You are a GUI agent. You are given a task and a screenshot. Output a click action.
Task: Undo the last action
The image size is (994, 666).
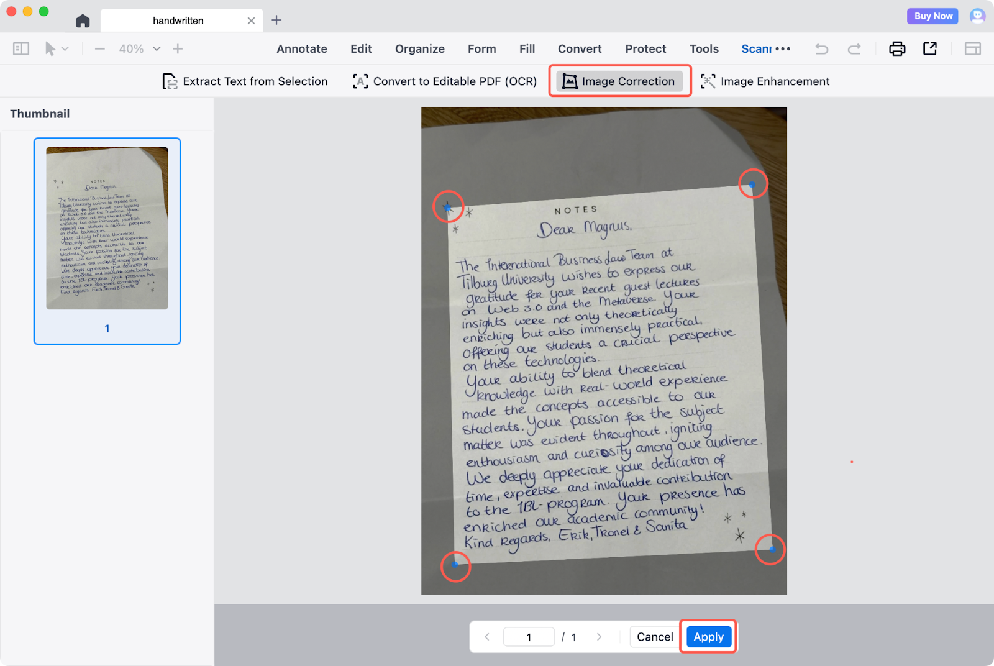coord(821,48)
